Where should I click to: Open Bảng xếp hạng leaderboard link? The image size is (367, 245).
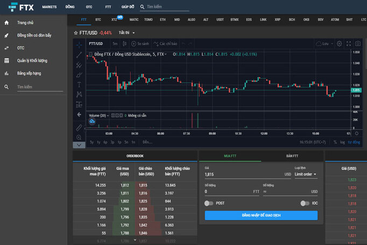point(29,73)
